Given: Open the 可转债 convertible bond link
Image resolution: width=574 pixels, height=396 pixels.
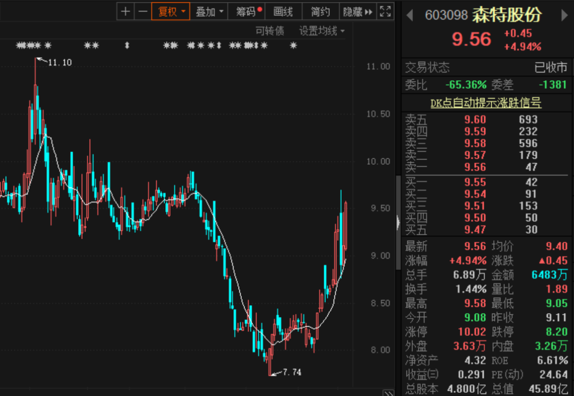Looking at the screenshot, I should [x=269, y=31].
